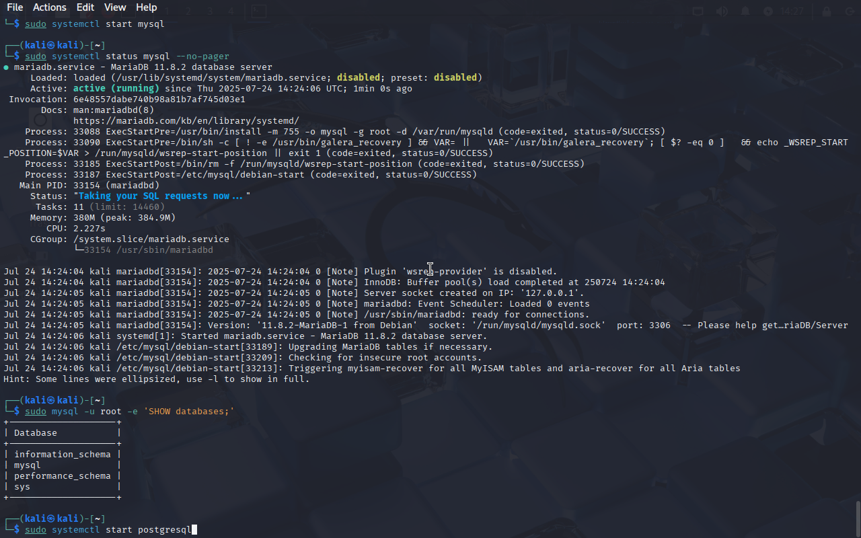Click the 'mariadb.service - MariaDB 11.8.2 database server' heading
The image size is (861, 538).
143,67
